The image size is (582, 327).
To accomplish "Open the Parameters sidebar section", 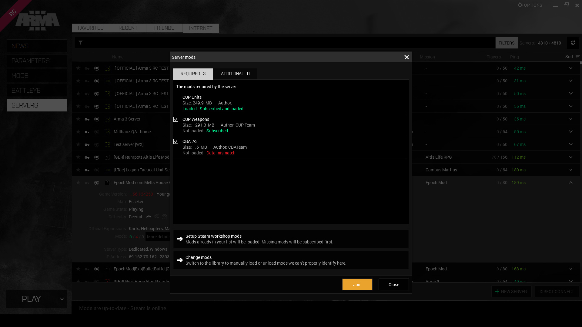I will pos(37,61).
